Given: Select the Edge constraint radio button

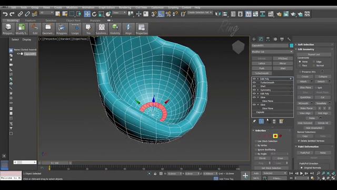Looking at the screenshot, I should [x=314, y=62].
